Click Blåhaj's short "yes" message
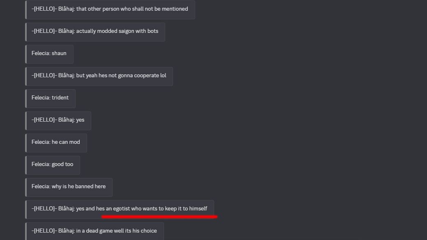427x240 pixels. pos(58,120)
